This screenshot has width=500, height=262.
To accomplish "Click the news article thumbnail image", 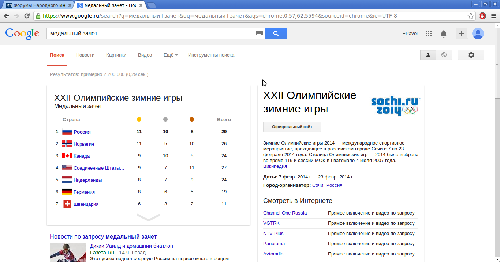I will [68, 253].
